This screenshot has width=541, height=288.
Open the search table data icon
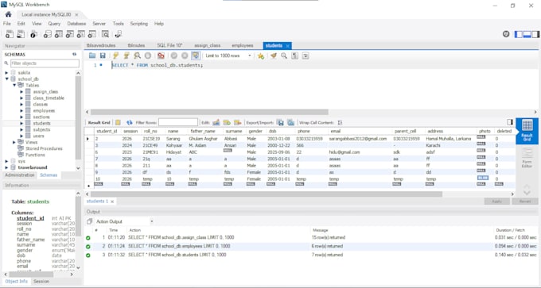point(105,34)
